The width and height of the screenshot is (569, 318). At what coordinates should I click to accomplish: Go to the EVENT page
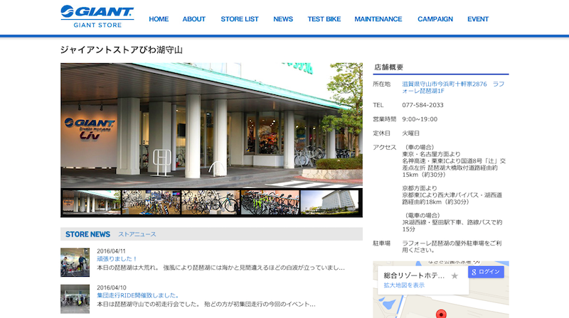click(478, 19)
